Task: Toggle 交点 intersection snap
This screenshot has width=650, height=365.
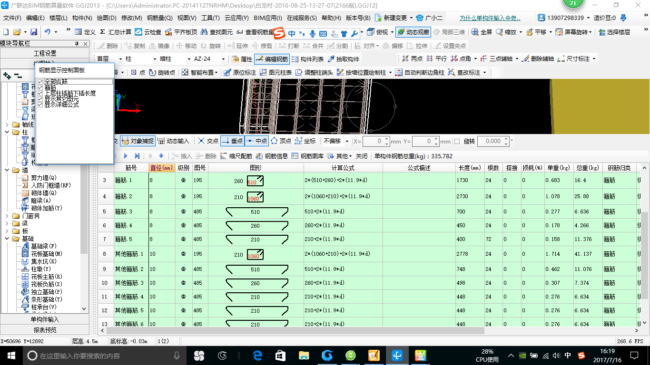Action: tap(208, 141)
